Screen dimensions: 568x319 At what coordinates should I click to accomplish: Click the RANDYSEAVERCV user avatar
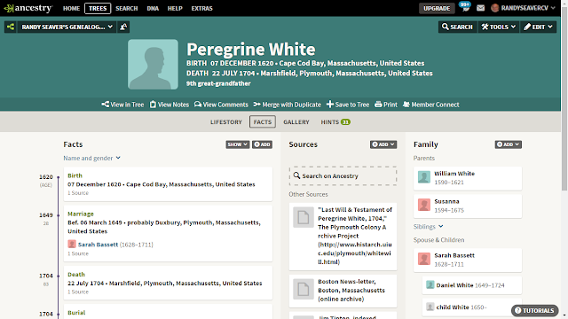[x=495, y=8]
